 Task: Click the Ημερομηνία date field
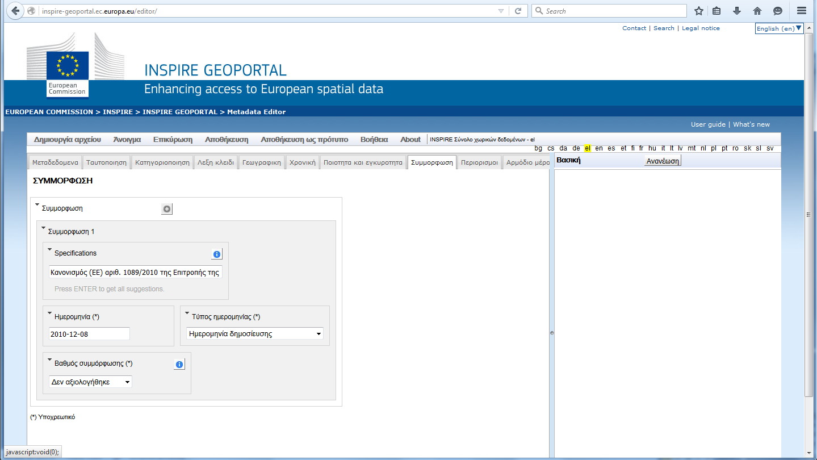[89, 334]
